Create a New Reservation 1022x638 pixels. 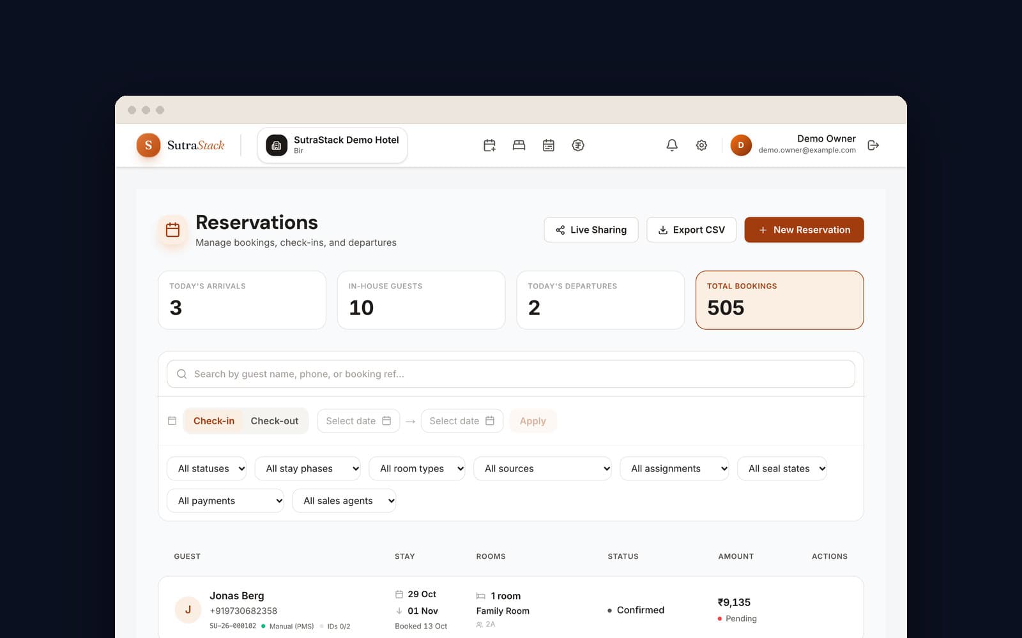tap(804, 230)
